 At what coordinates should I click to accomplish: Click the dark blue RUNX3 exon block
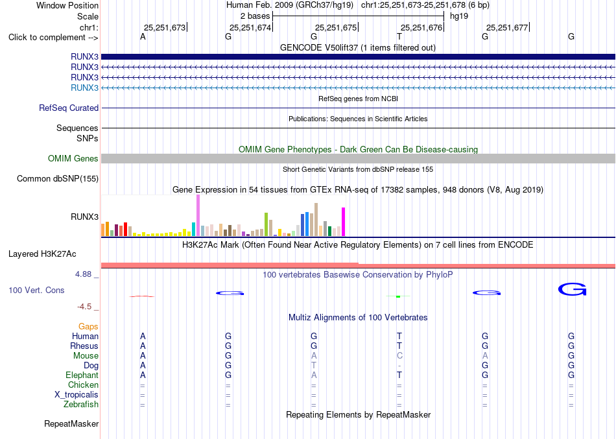(x=358, y=56)
